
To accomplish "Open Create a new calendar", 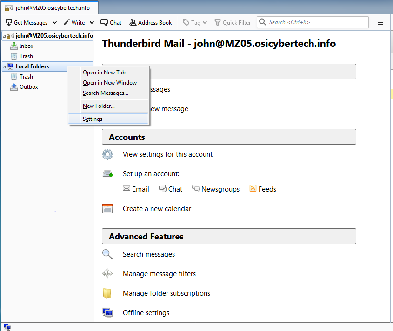I will (157, 208).
